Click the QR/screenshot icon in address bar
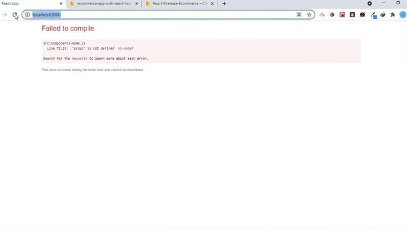 (299, 15)
